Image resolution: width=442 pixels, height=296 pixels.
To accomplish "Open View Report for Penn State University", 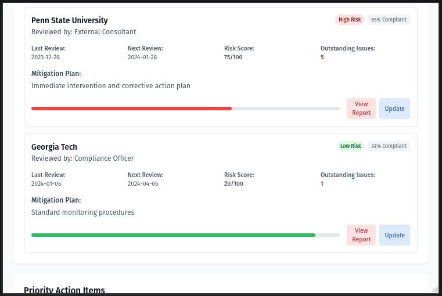I will 361,109.
